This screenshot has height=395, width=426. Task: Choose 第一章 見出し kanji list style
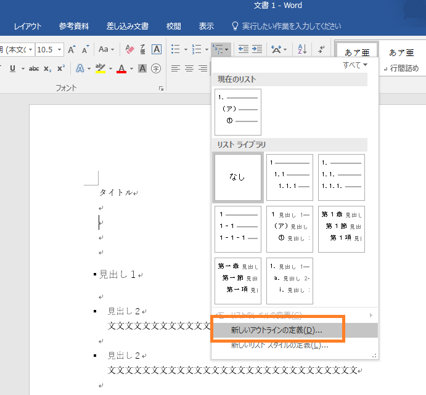click(x=238, y=281)
